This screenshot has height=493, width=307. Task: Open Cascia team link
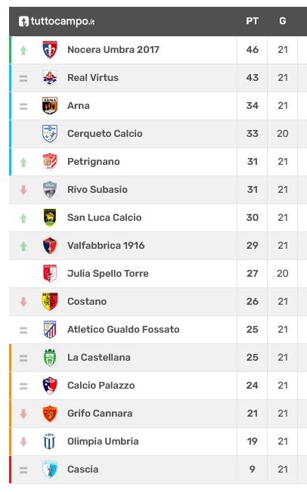[82, 470]
